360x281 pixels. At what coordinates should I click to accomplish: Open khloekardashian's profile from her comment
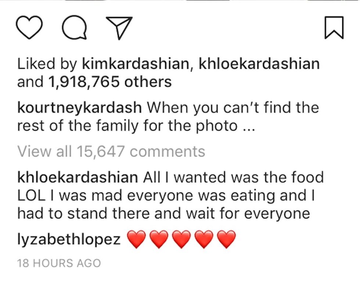tap(77, 177)
